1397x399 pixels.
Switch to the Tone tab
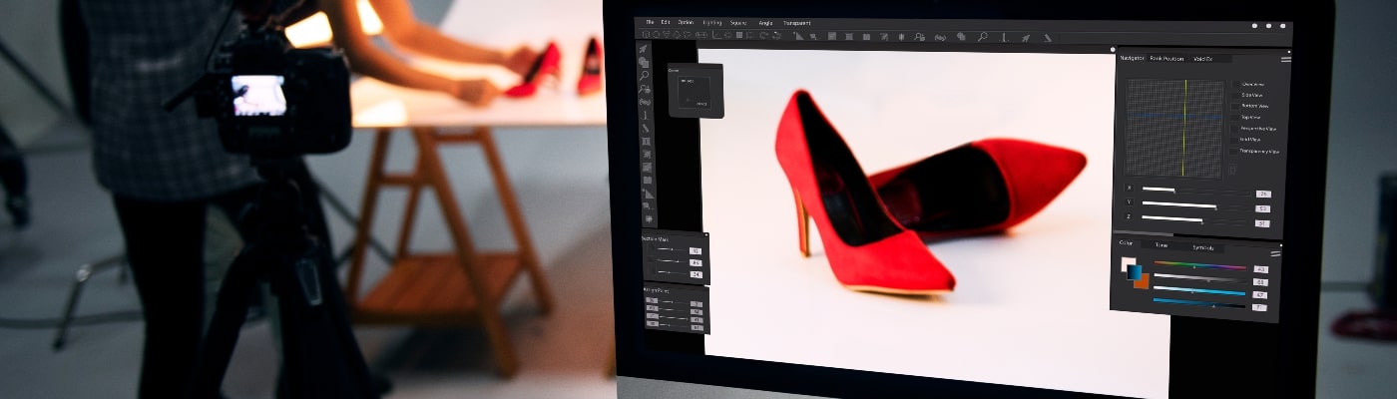pyautogui.click(x=1162, y=245)
